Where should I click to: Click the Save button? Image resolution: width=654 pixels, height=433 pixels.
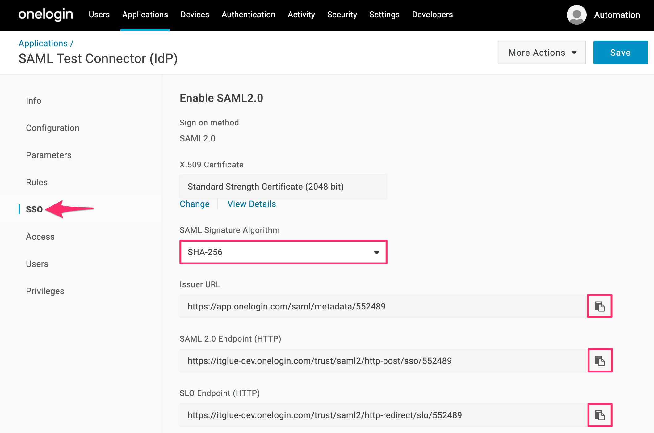[620, 53]
